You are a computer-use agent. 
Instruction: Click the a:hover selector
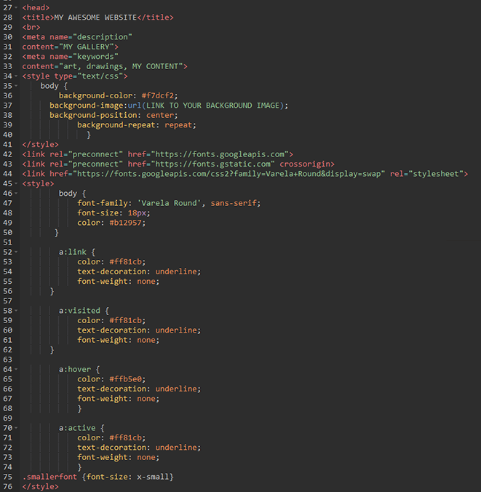pyautogui.click(x=75, y=369)
